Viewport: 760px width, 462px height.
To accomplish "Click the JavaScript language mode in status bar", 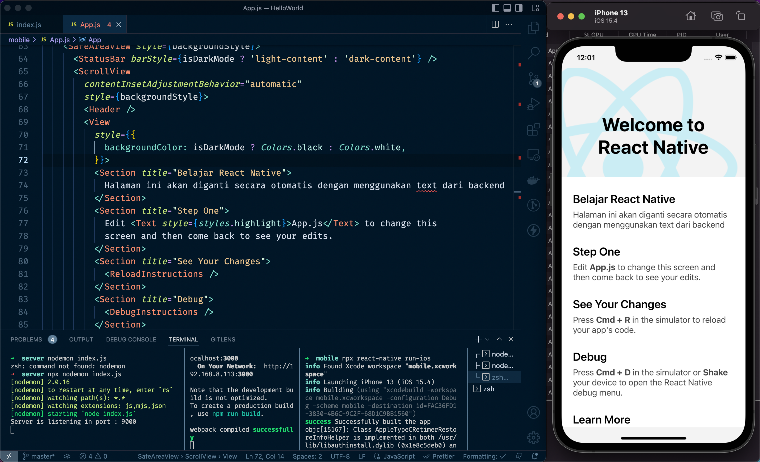I will coord(398,456).
